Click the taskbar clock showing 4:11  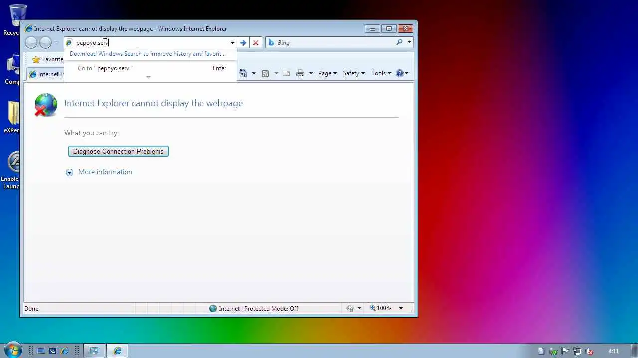coord(613,351)
